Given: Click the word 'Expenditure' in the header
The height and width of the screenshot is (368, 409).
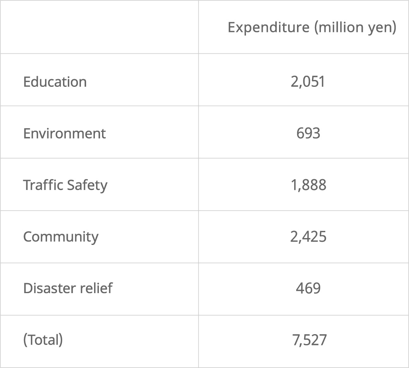Looking at the screenshot, I should [268, 27].
